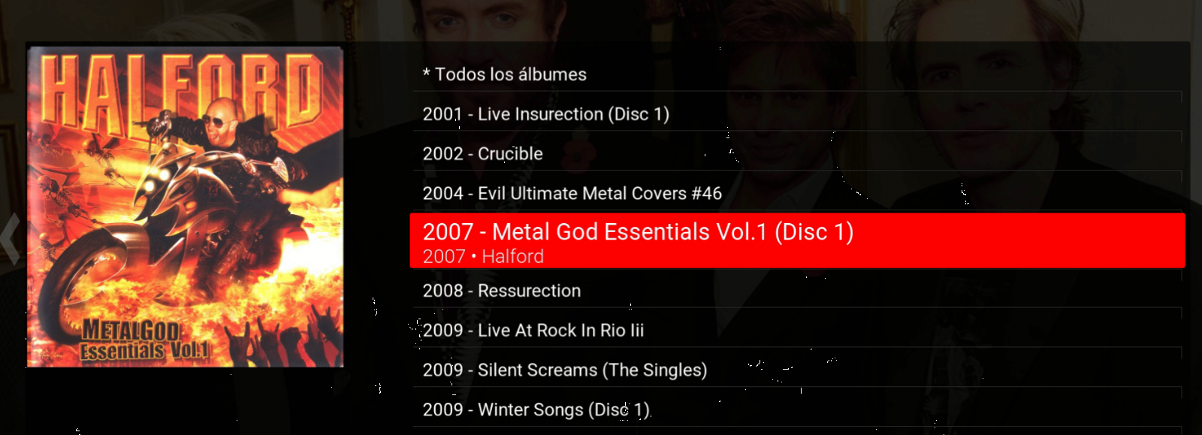
Task: Click the HALFORD logo on the cover
Action: 183,94
